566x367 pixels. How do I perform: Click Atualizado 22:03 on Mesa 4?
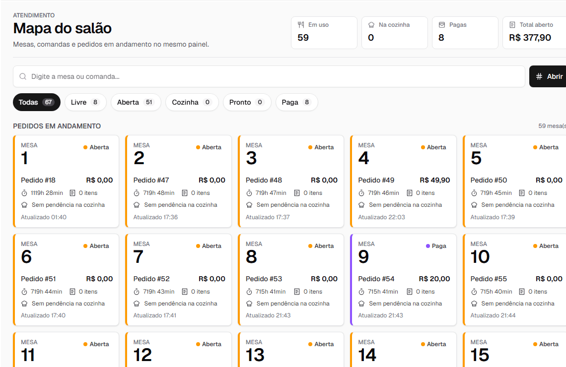[x=381, y=217]
